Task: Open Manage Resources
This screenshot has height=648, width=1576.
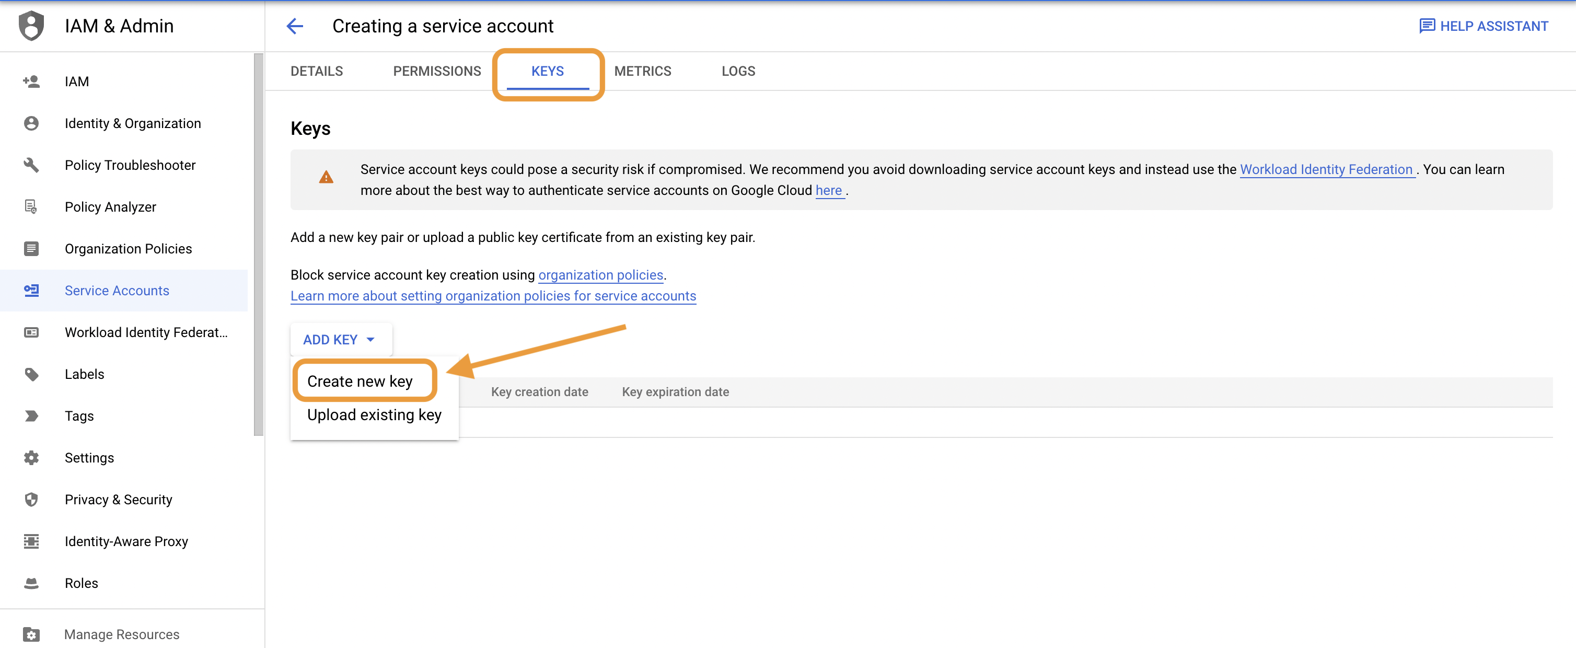Action: tap(124, 634)
